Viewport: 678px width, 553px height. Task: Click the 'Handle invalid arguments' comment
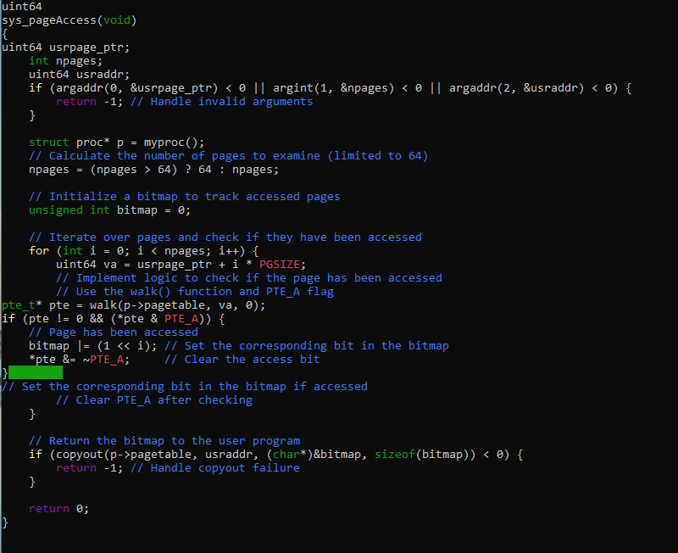[222, 102]
